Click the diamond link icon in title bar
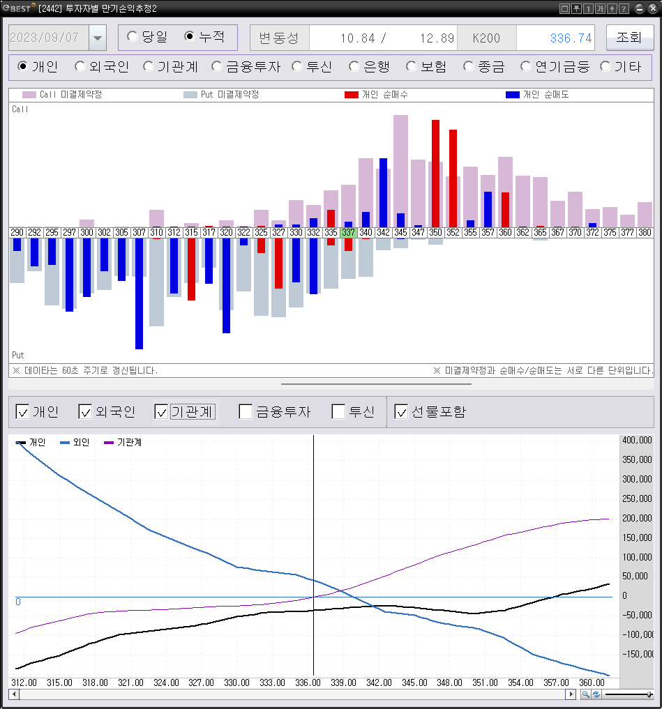Screen dimensions: 662x709 [612, 8]
